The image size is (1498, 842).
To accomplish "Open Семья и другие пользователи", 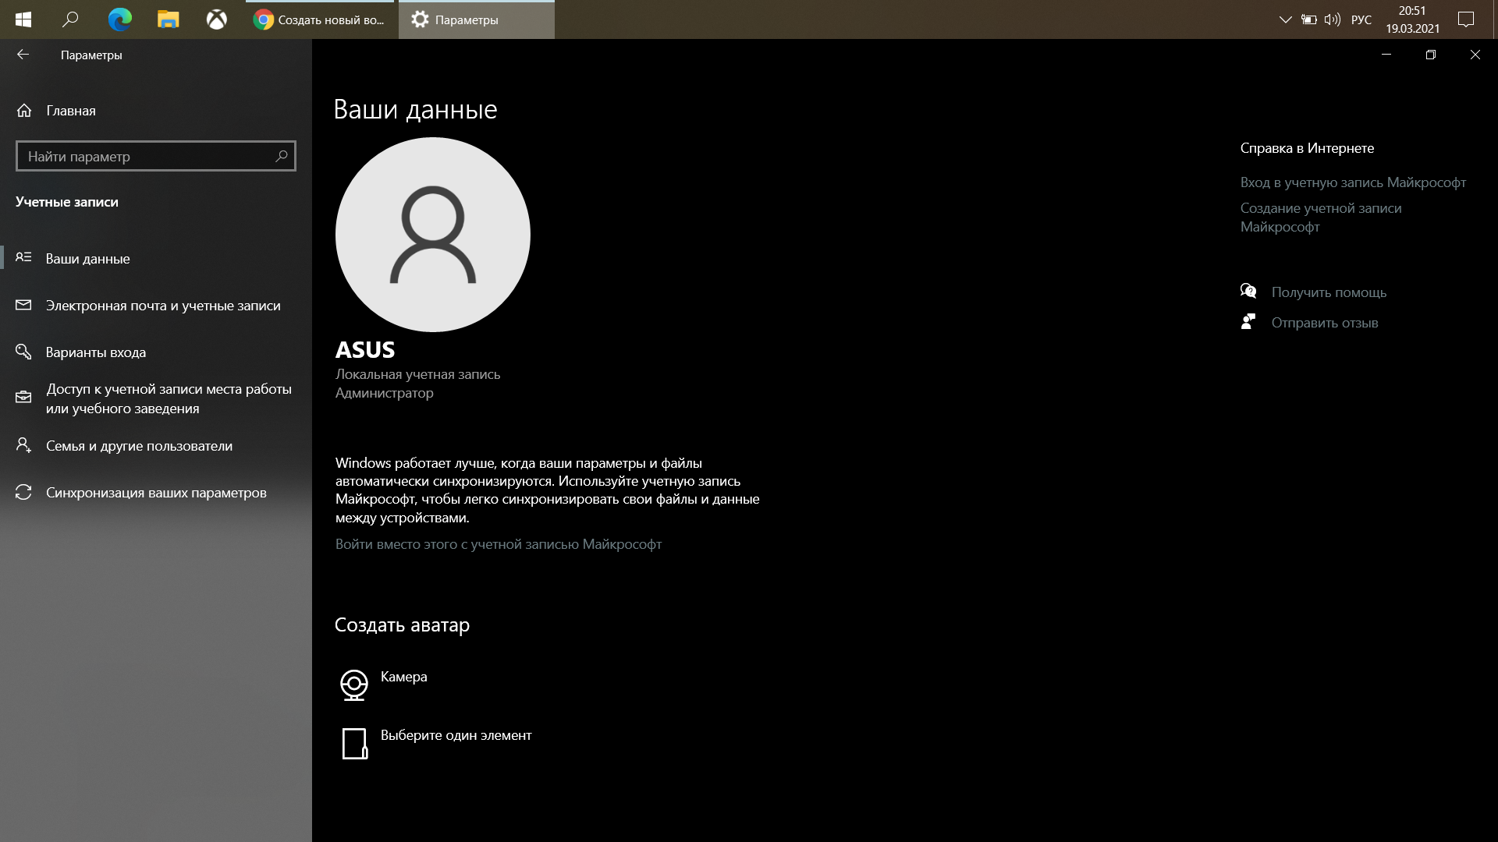I will coord(156,446).
